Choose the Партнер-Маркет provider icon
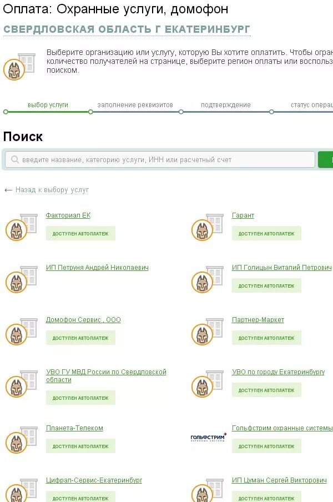 207,332
